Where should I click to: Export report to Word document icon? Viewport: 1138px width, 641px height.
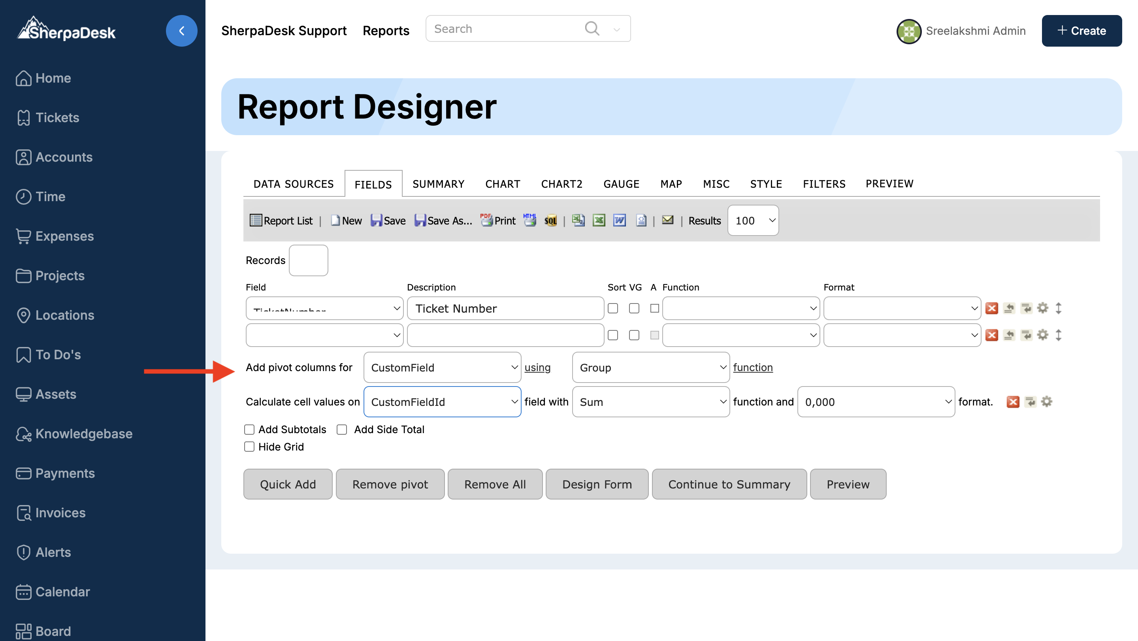coord(619,220)
